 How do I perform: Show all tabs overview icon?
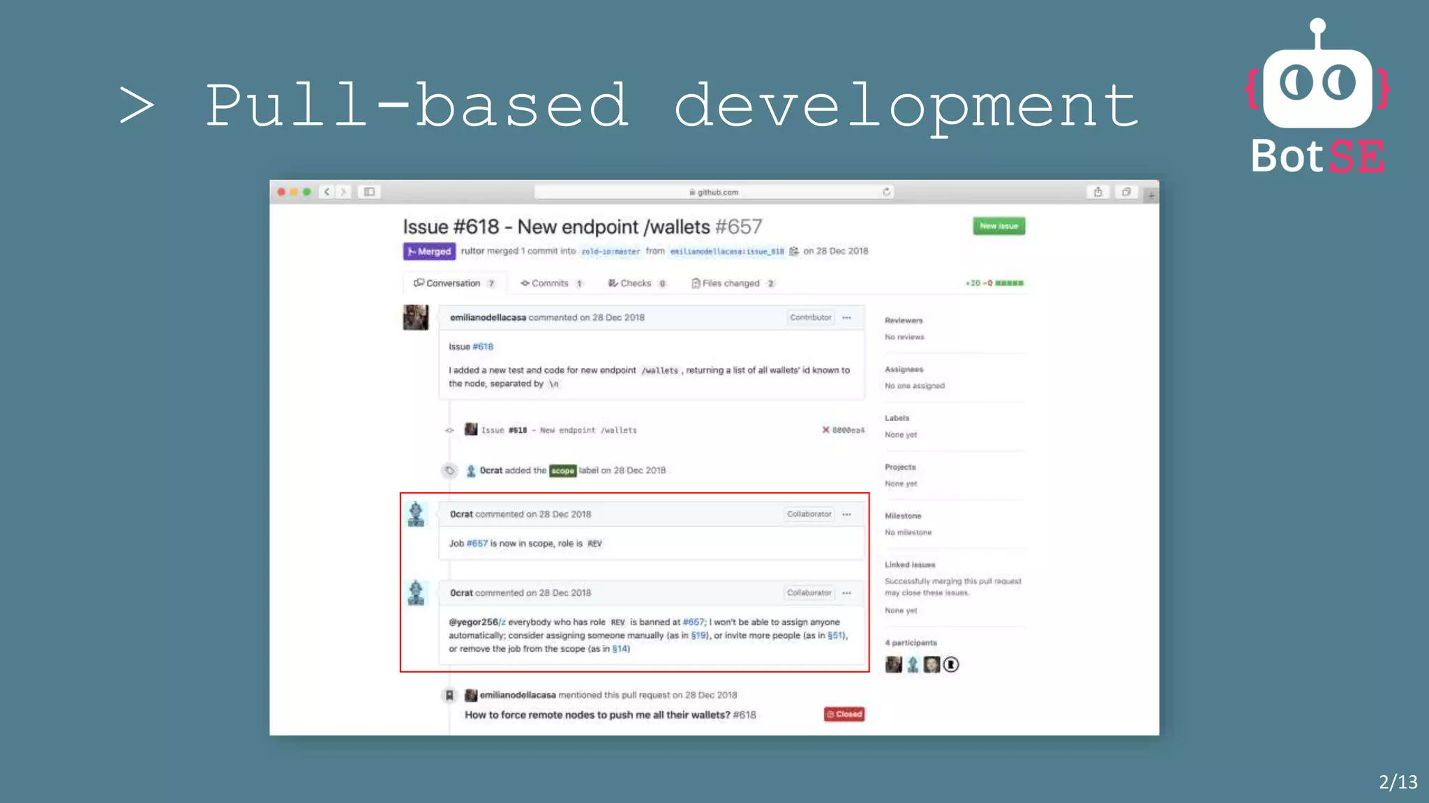(1125, 192)
